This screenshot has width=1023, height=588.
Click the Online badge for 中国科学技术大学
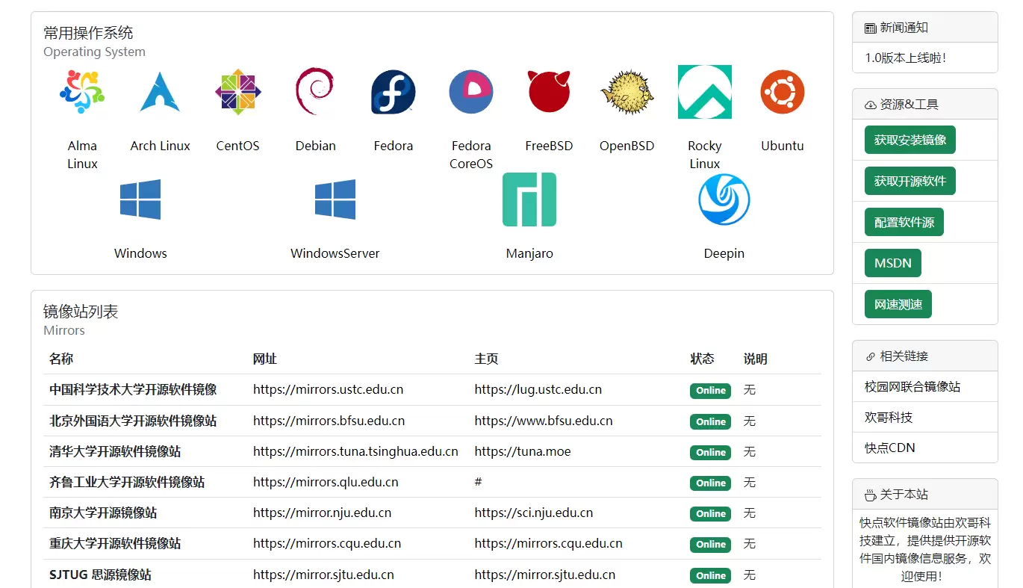tap(710, 391)
